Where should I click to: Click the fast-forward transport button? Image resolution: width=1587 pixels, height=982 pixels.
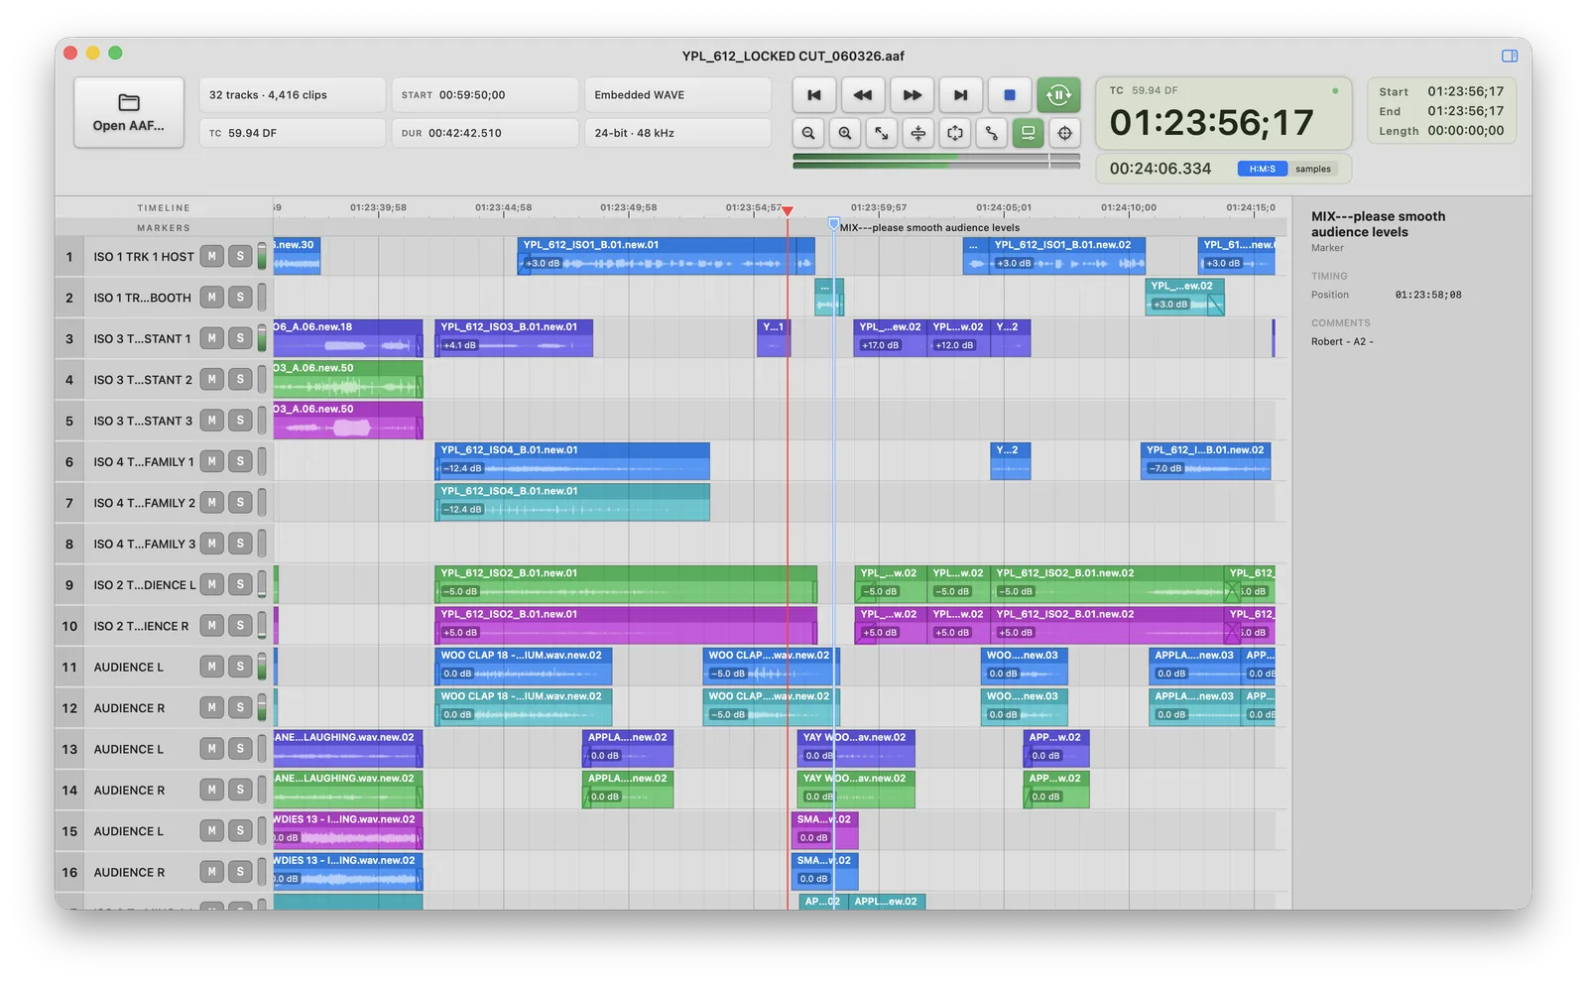click(912, 95)
